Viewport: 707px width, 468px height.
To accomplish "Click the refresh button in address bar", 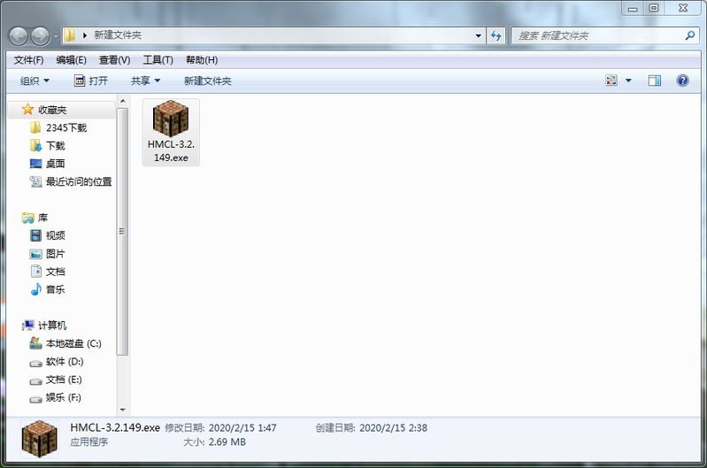I will coord(496,35).
